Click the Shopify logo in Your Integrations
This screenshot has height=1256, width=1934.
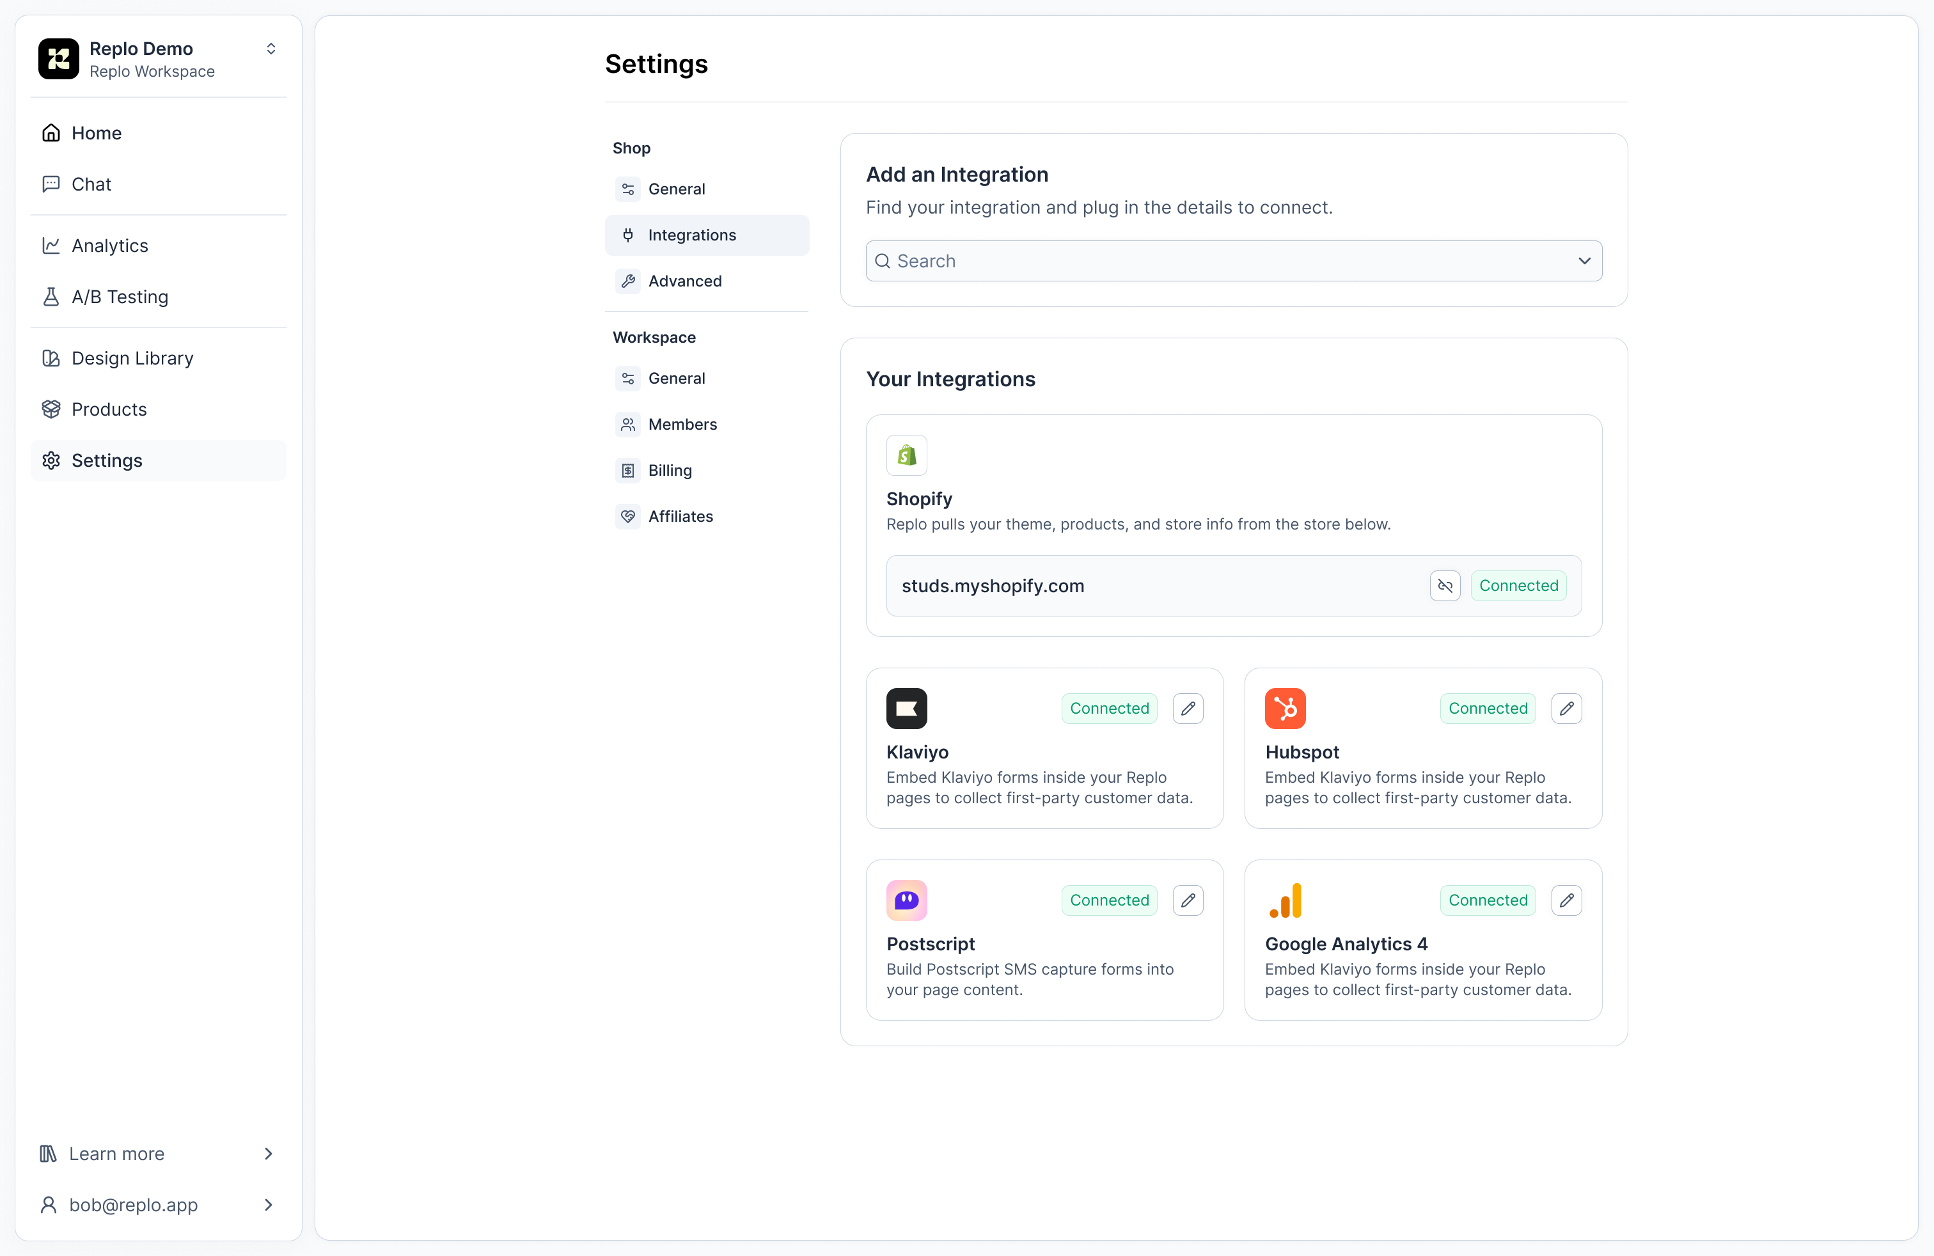point(906,455)
